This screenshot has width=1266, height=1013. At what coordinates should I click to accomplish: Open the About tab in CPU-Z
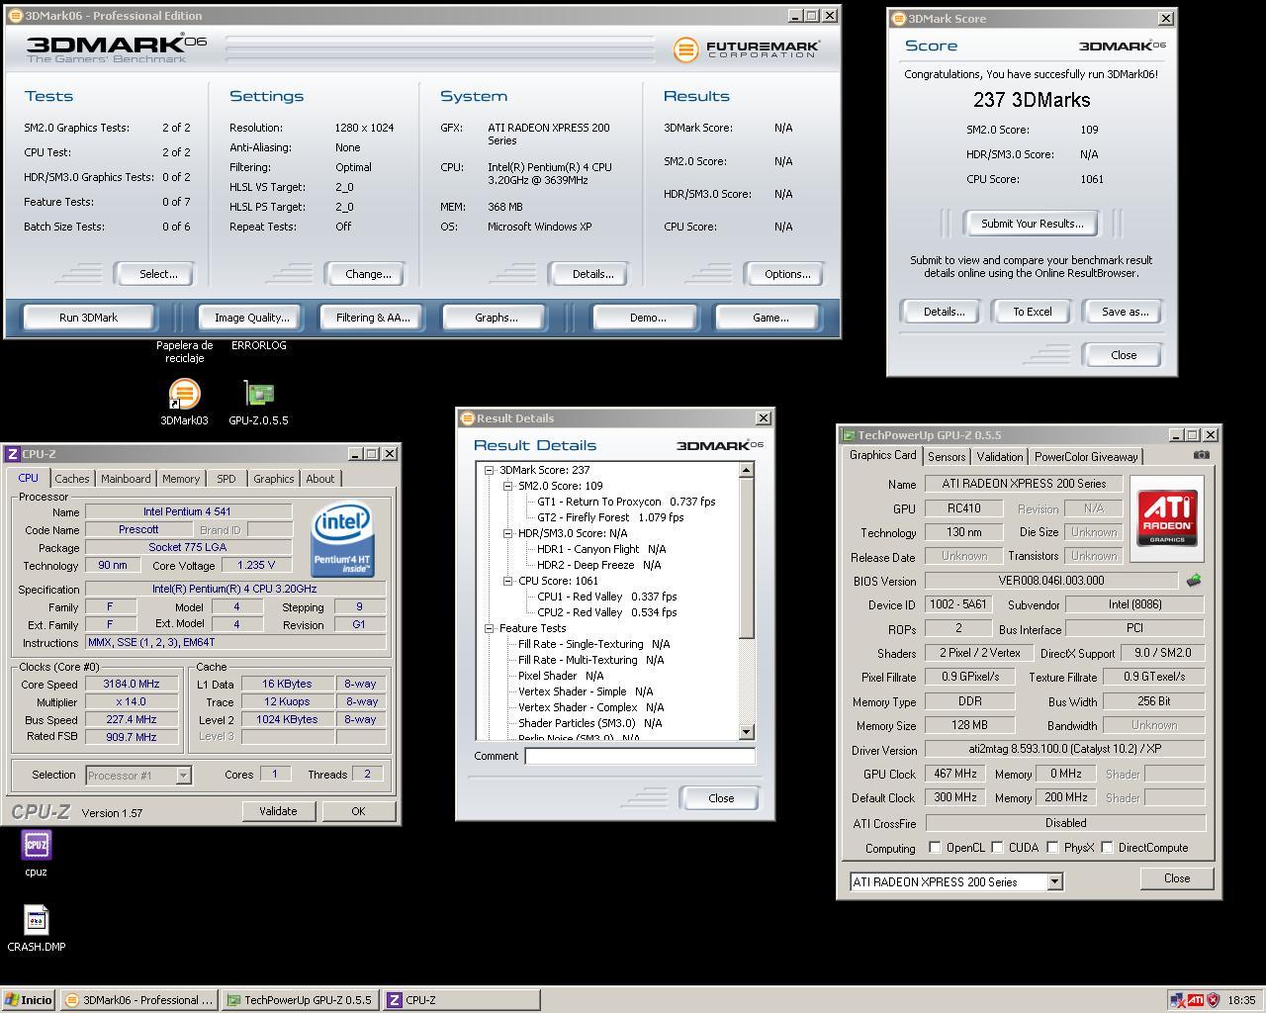pyautogui.click(x=319, y=479)
